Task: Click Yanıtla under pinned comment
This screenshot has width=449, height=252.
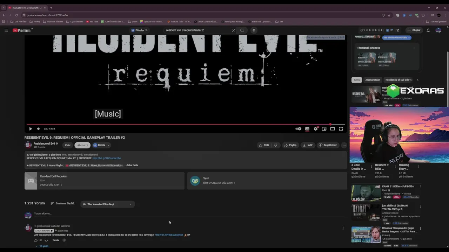Action: [56, 240]
